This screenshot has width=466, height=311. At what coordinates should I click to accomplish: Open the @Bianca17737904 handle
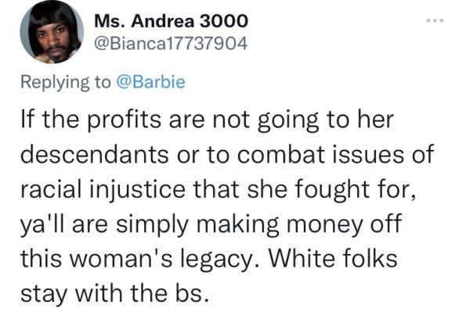tap(171, 44)
